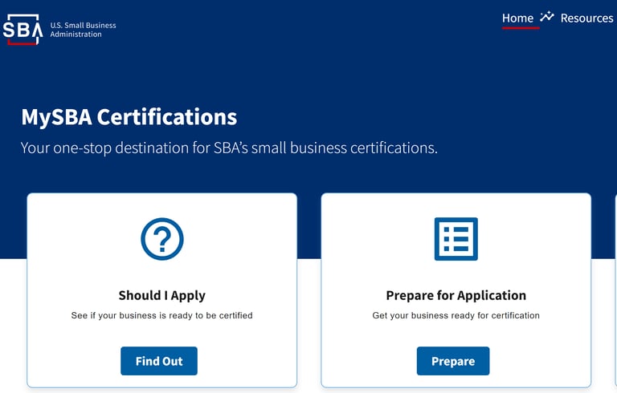Select the 'Should I Apply' card heading
This screenshot has width=617, height=393.
pyautogui.click(x=162, y=295)
